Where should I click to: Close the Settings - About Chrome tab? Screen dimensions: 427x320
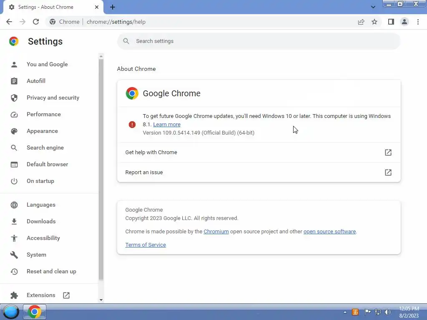pyautogui.click(x=97, y=7)
